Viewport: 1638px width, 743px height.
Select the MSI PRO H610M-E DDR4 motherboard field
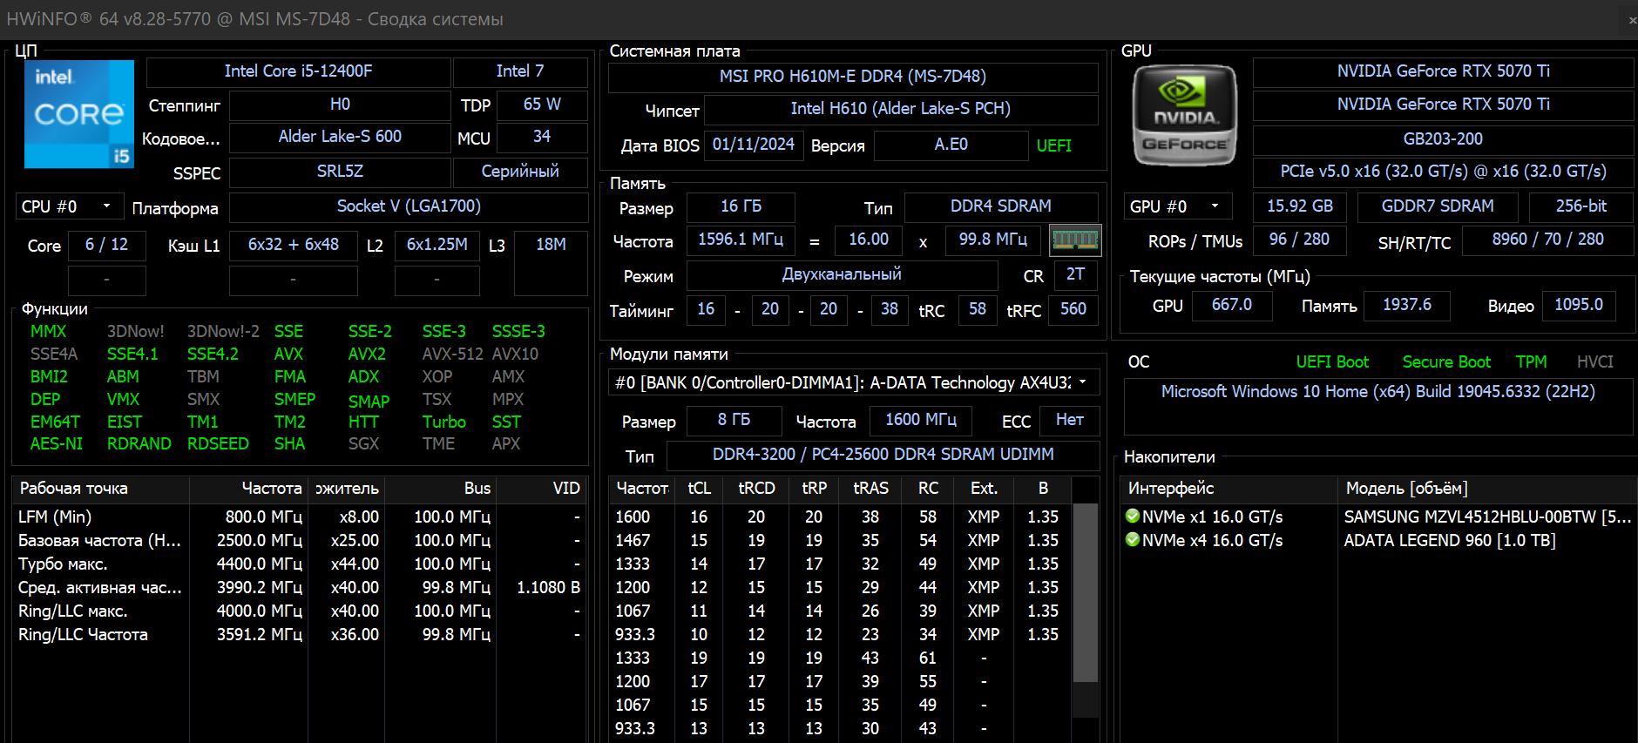(x=853, y=77)
